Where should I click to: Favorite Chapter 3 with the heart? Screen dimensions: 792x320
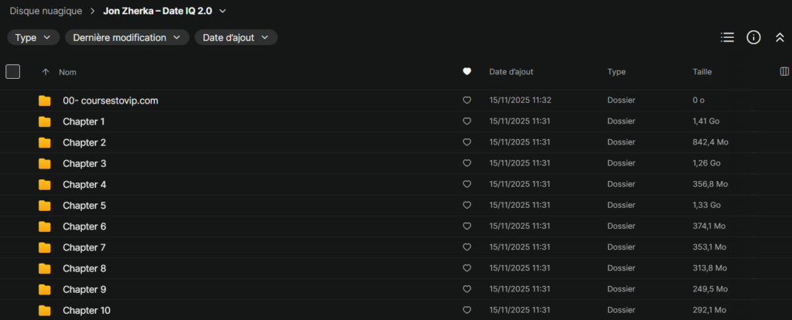466,164
